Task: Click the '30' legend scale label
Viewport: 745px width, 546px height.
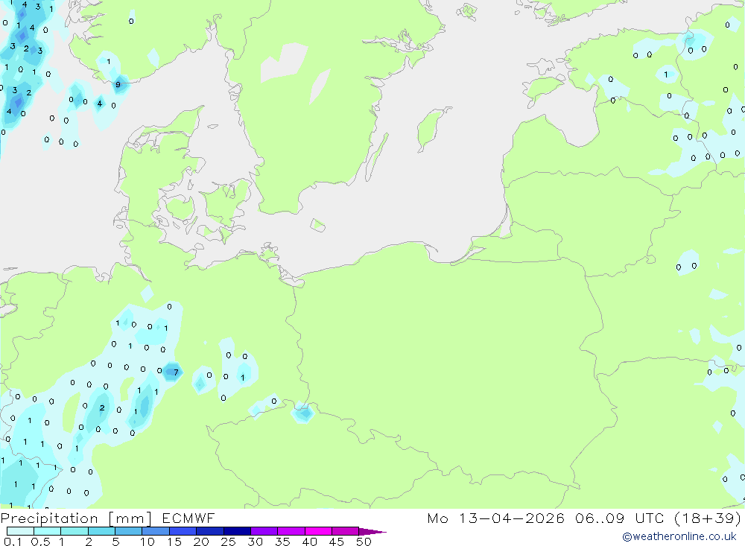Action: coord(255,542)
